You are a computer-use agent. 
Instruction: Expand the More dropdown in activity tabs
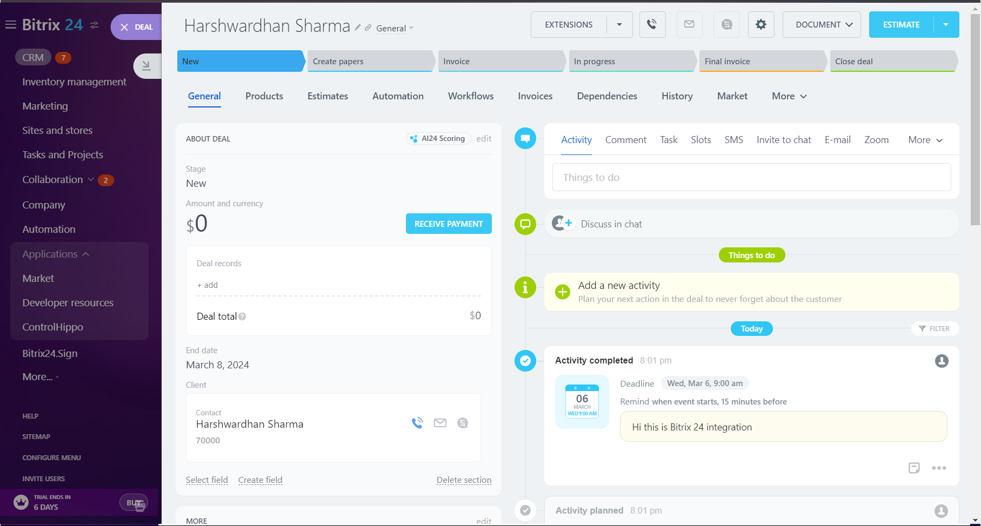[x=925, y=140]
